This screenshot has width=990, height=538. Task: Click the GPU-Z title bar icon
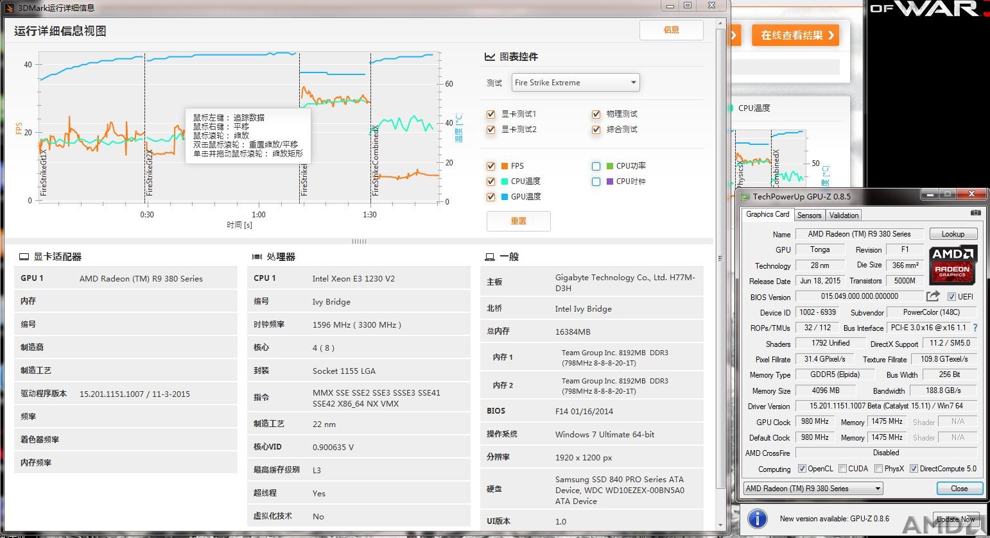click(x=745, y=197)
